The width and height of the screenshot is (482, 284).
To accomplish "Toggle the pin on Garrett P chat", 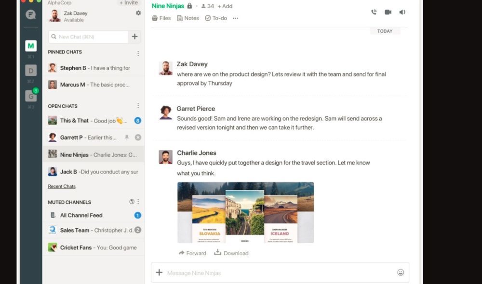I will (x=127, y=137).
